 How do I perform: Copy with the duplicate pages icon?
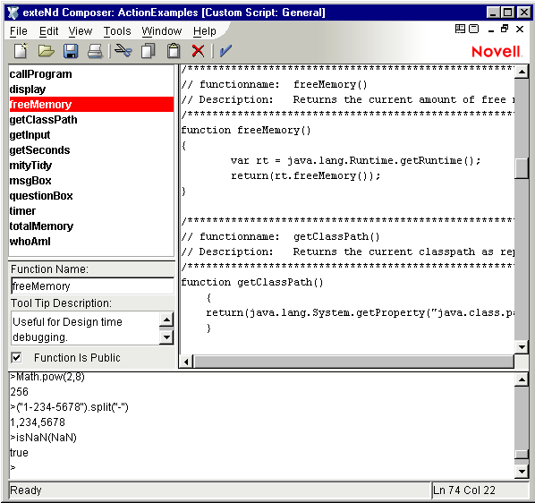149,51
